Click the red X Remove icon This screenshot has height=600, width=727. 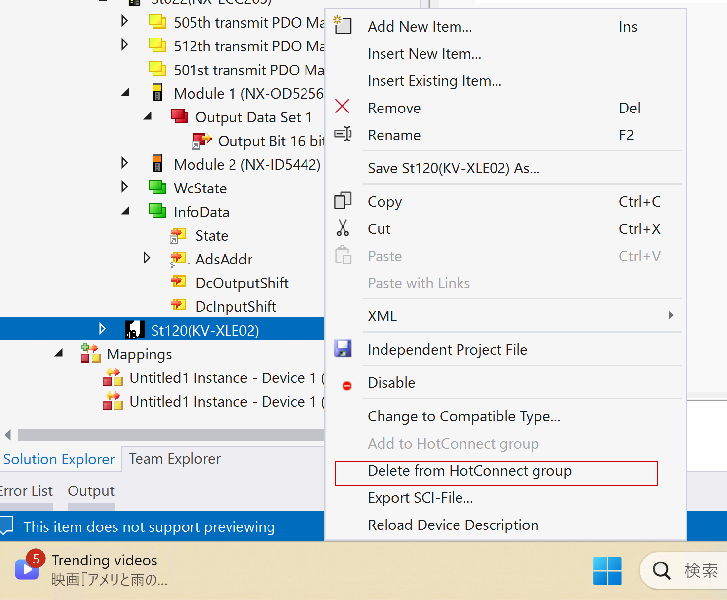tap(342, 107)
